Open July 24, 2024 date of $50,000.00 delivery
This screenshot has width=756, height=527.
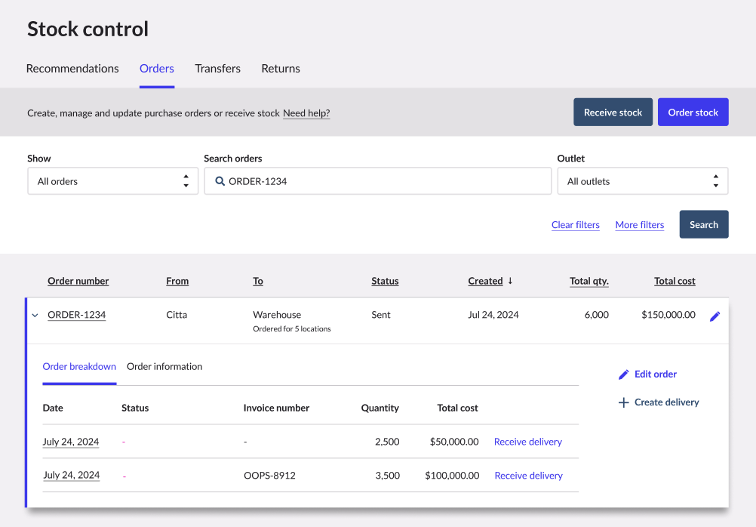coord(71,442)
